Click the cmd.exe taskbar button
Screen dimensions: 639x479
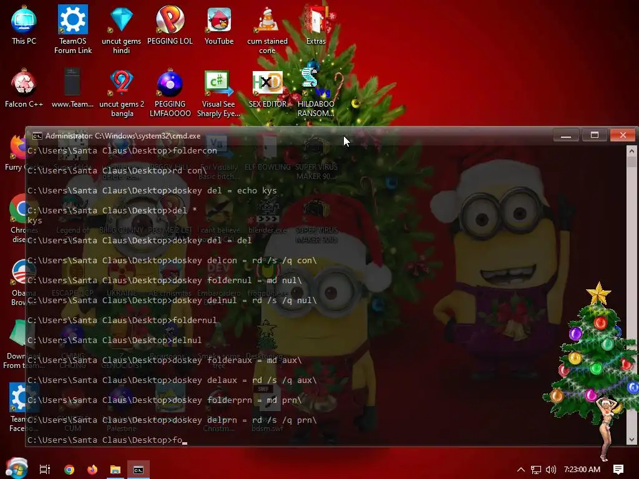coord(139,470)
